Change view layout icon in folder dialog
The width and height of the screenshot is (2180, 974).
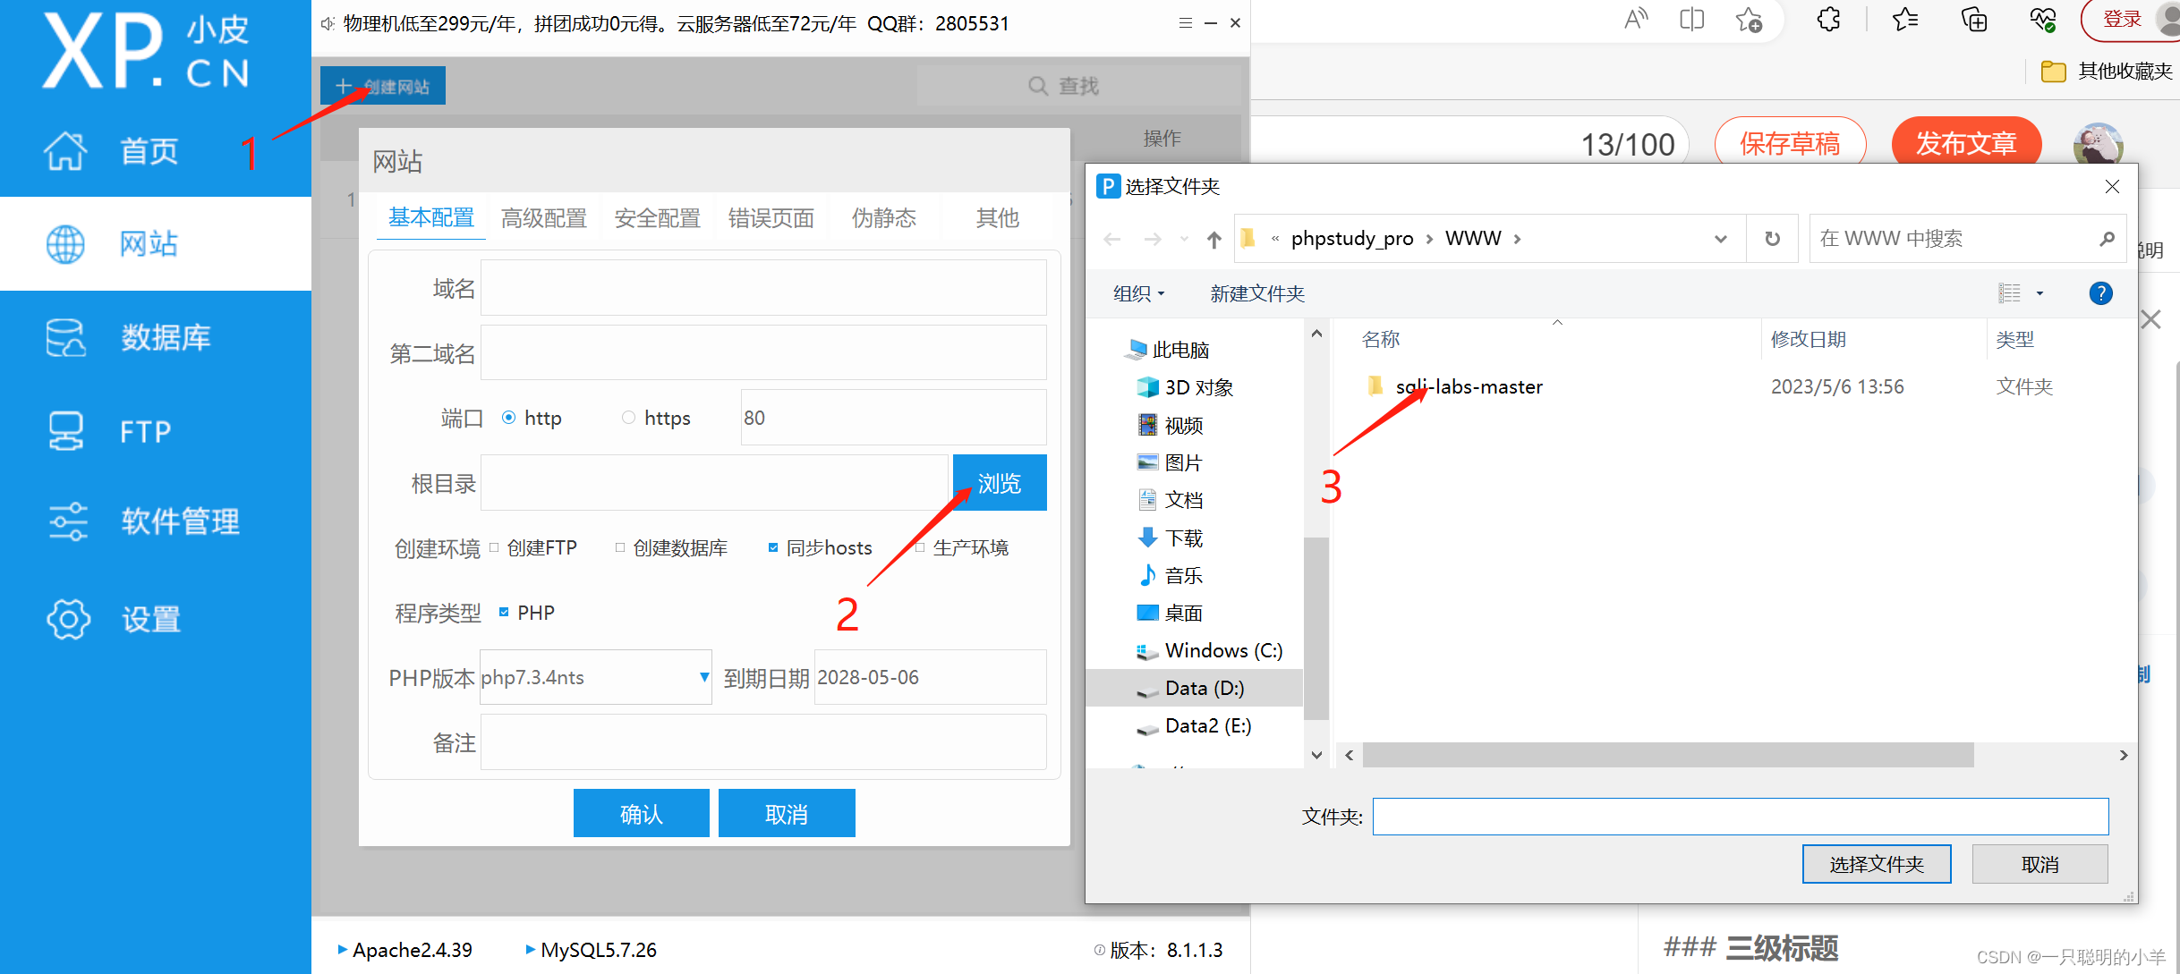2010,293
